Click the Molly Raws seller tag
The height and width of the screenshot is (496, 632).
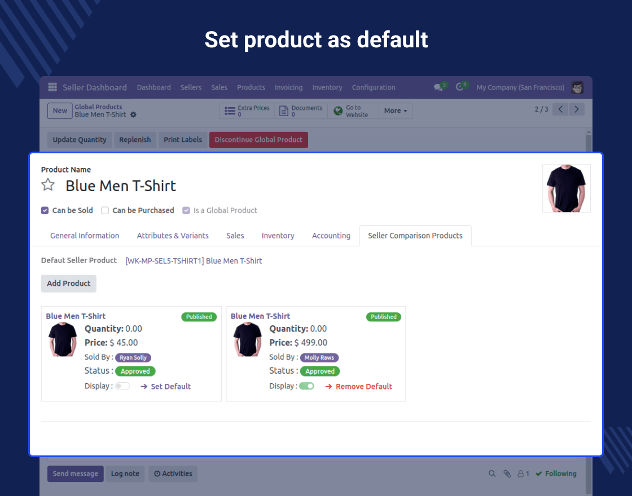(319, 357)
